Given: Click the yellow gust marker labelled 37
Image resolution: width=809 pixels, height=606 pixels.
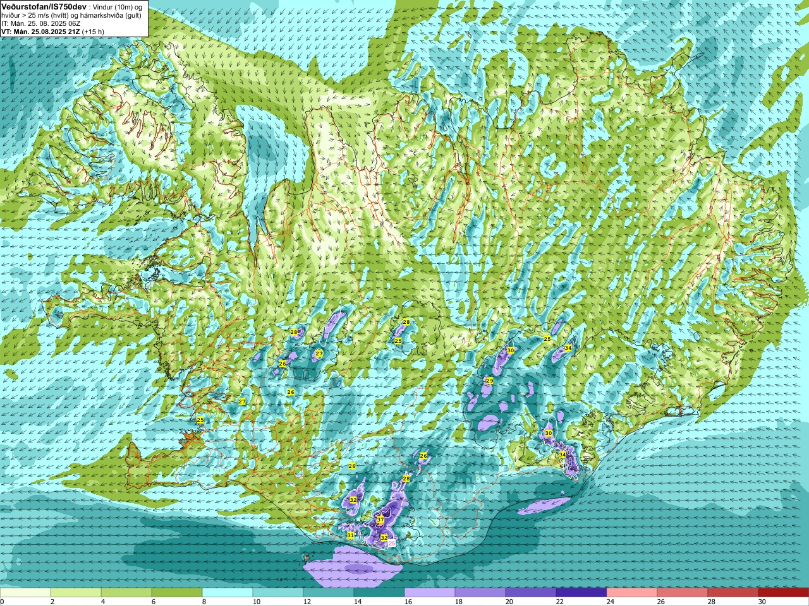Looking at the screenshot, I should pos(380,520).
